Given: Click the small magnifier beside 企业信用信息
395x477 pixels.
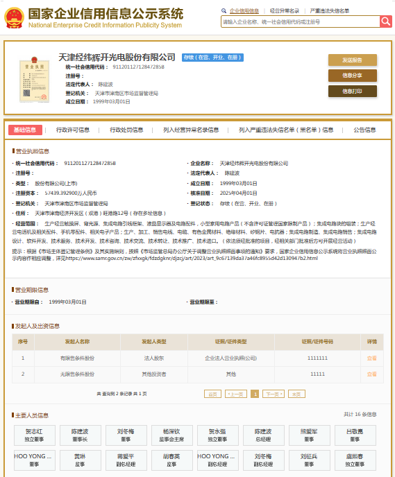Looking at the screenshot, I should coord(224,11).
